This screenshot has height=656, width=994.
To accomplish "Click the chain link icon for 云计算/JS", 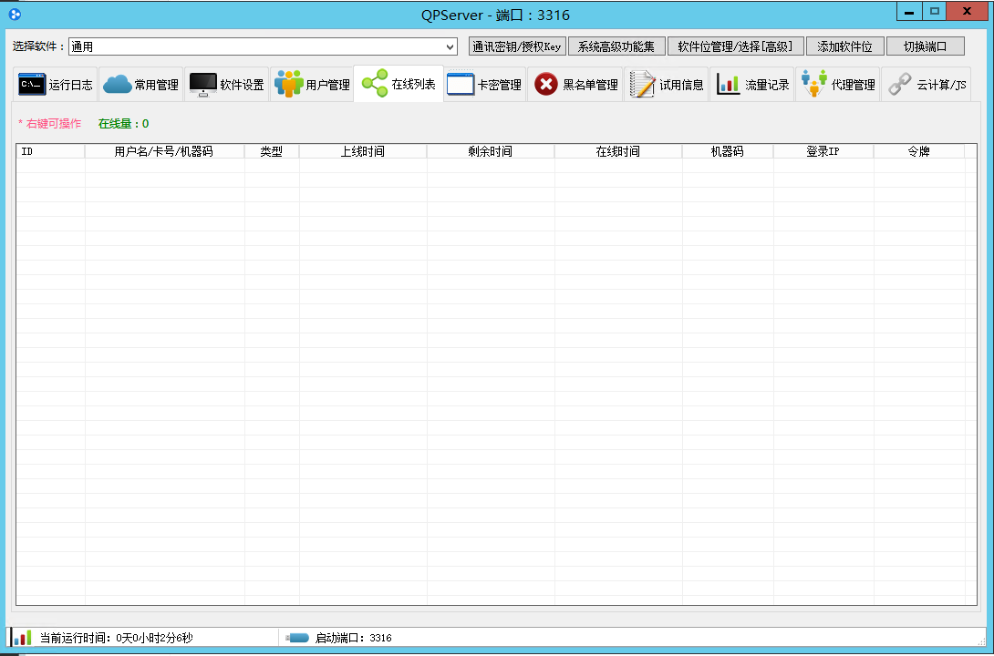I will coord(900,85).
